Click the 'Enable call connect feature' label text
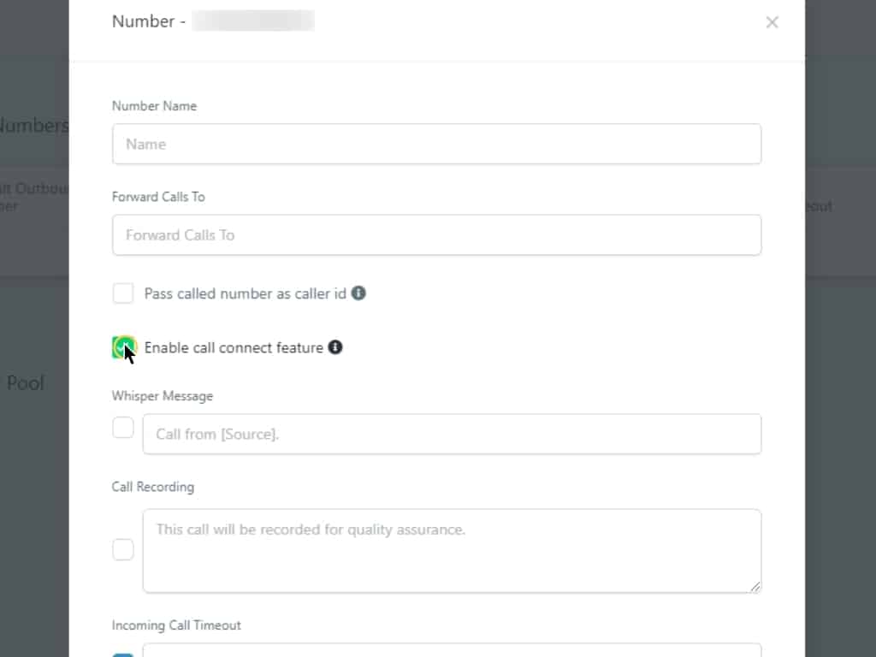 234,347
